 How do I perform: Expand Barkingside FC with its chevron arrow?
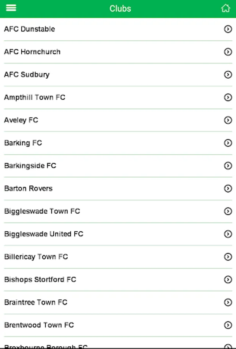pyautogui.click(x=228, y=166)
